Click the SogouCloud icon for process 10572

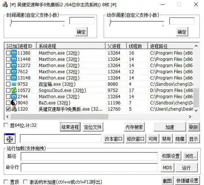[x=14, y=90]
